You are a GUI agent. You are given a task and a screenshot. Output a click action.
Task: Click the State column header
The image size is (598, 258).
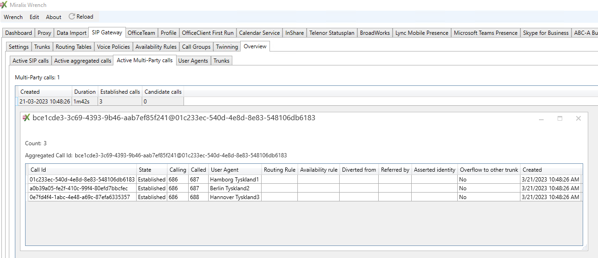(152, 170)
